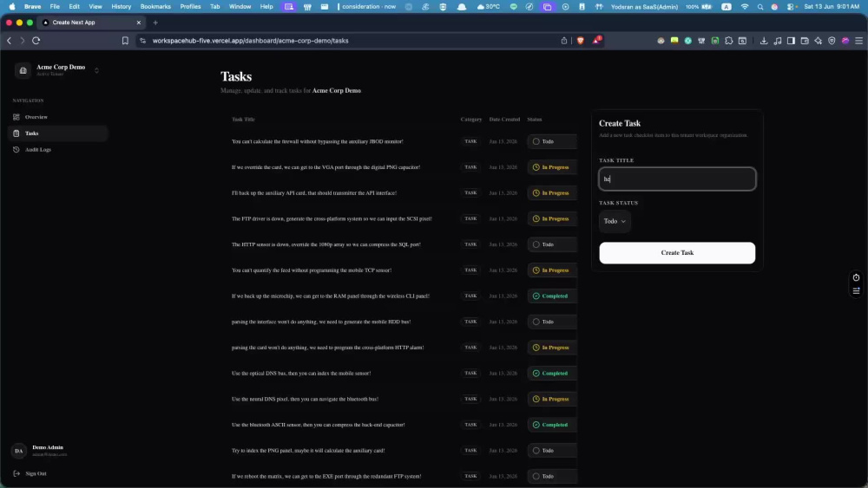The height and width of the screenshot is (488, 868).
Task: Toggle the browser sidebar panel icon
Action: [791, 41]
